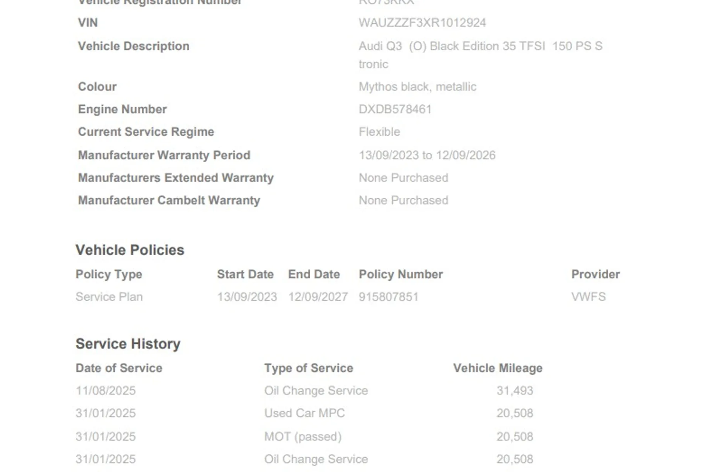Click the Service History heading
This screenshot has width=709, height=472.
[128, 344]
